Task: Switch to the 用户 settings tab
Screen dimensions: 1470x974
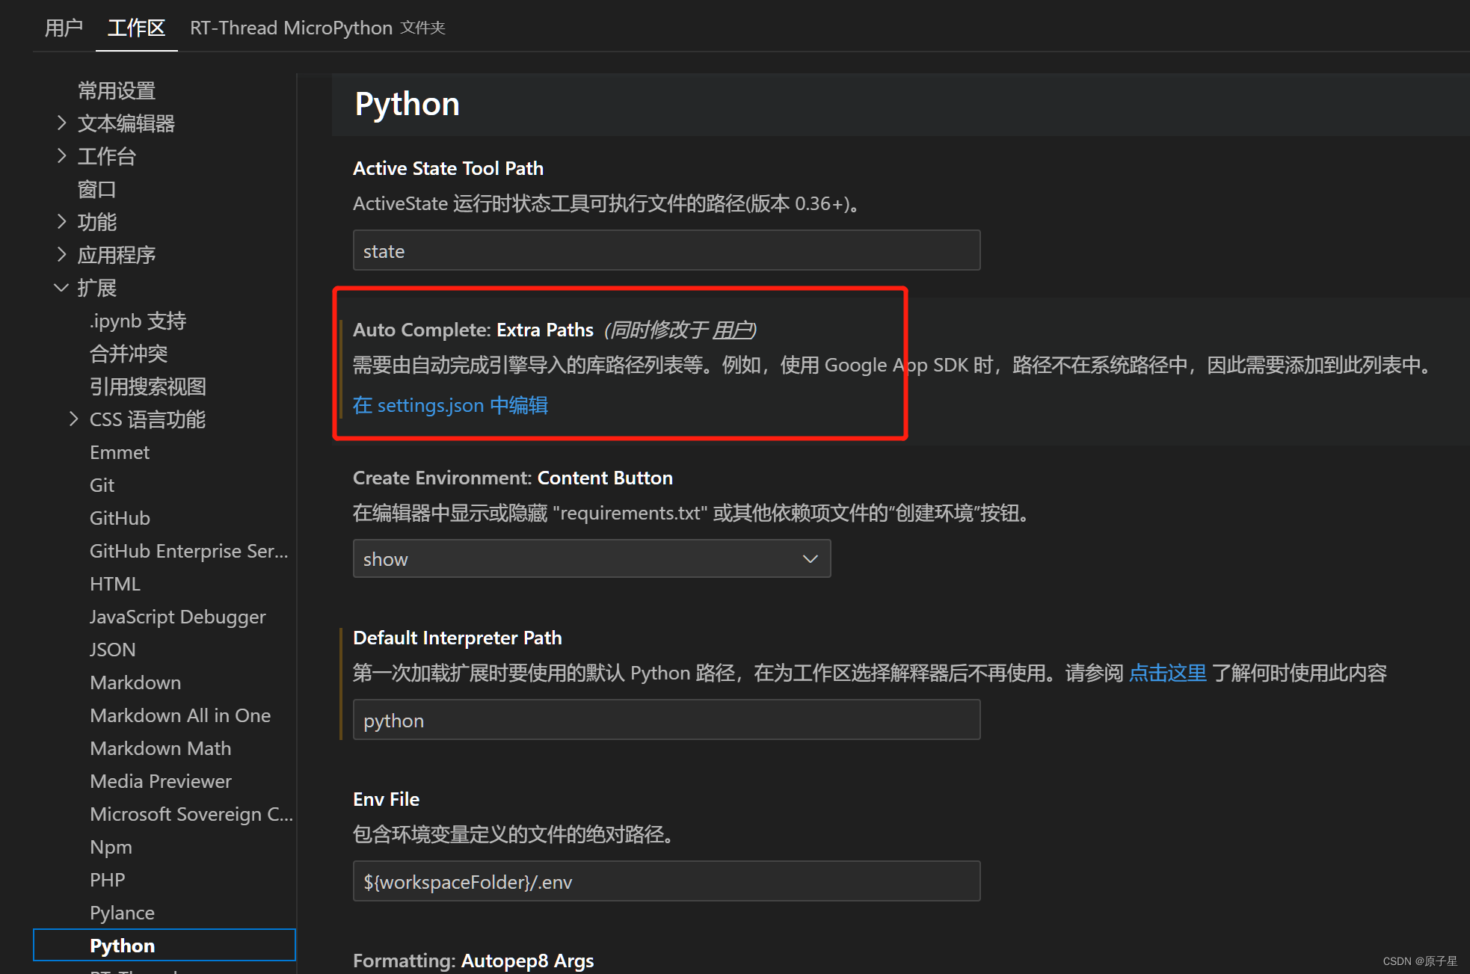Action: [64, 28]
